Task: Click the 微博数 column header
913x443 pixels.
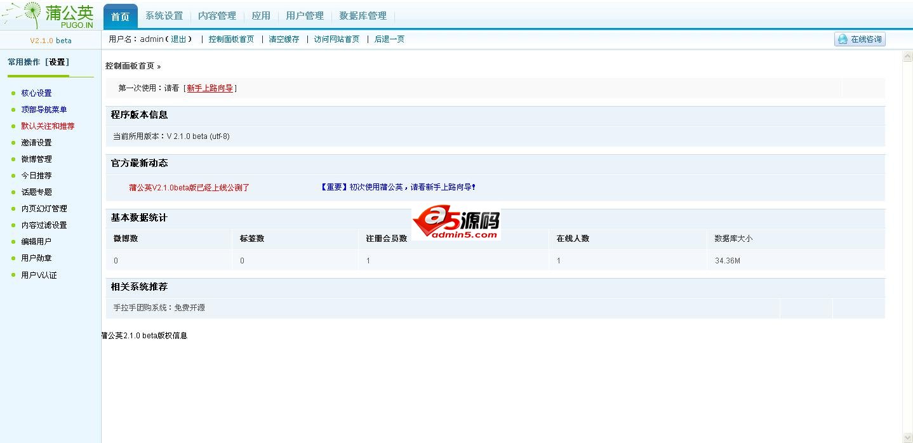Action: (x=126, y=239)
